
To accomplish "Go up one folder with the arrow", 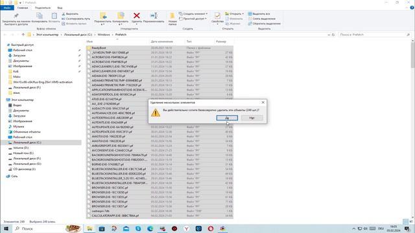I will point(23,34).
